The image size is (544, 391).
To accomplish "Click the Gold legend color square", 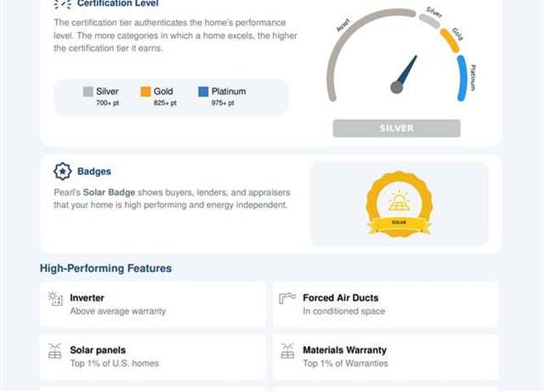I will (x=145, y=92).
